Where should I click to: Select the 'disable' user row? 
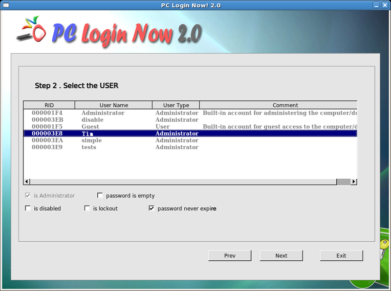(190, 120)
